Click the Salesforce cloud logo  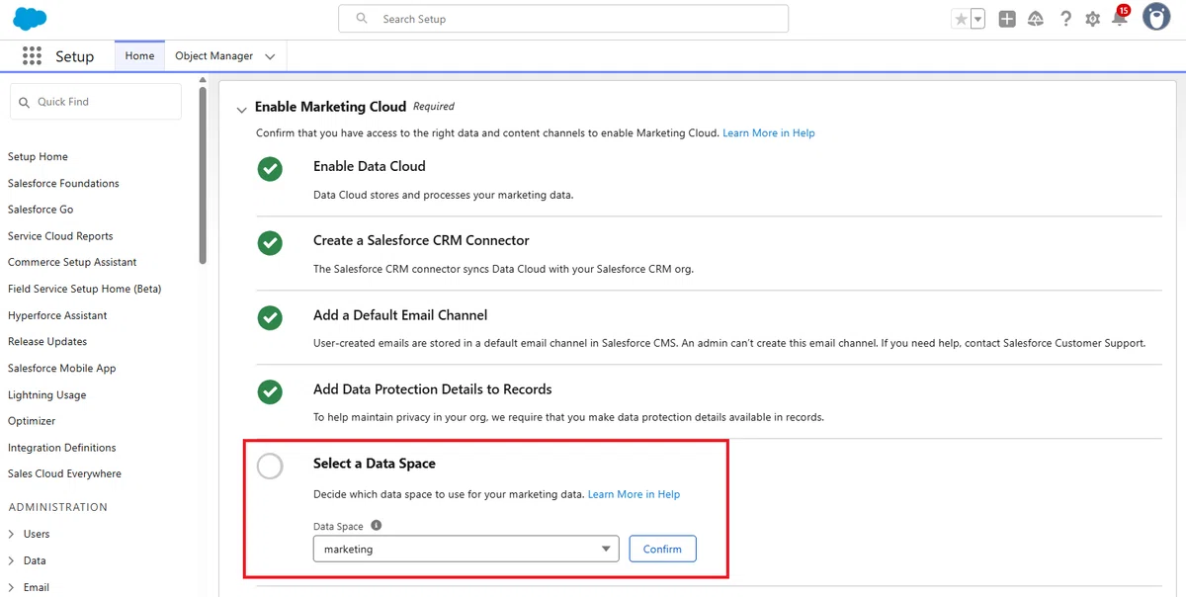31,18
